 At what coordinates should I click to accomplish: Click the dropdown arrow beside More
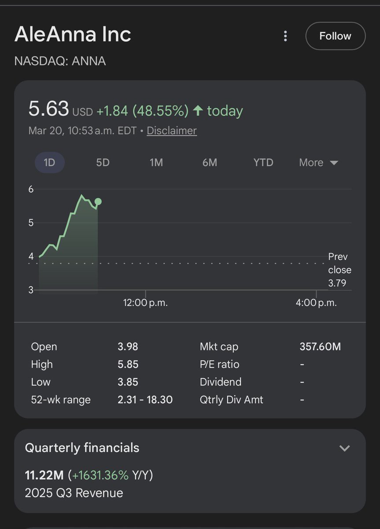pos(334,163)
